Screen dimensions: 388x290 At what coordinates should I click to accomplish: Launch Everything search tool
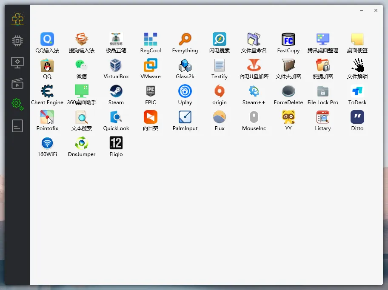point(185,39)
